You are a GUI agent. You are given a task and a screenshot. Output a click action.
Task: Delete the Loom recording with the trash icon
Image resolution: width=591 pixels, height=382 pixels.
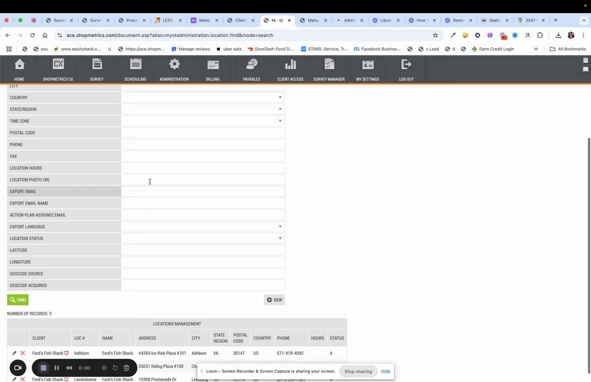click(127, 368)
